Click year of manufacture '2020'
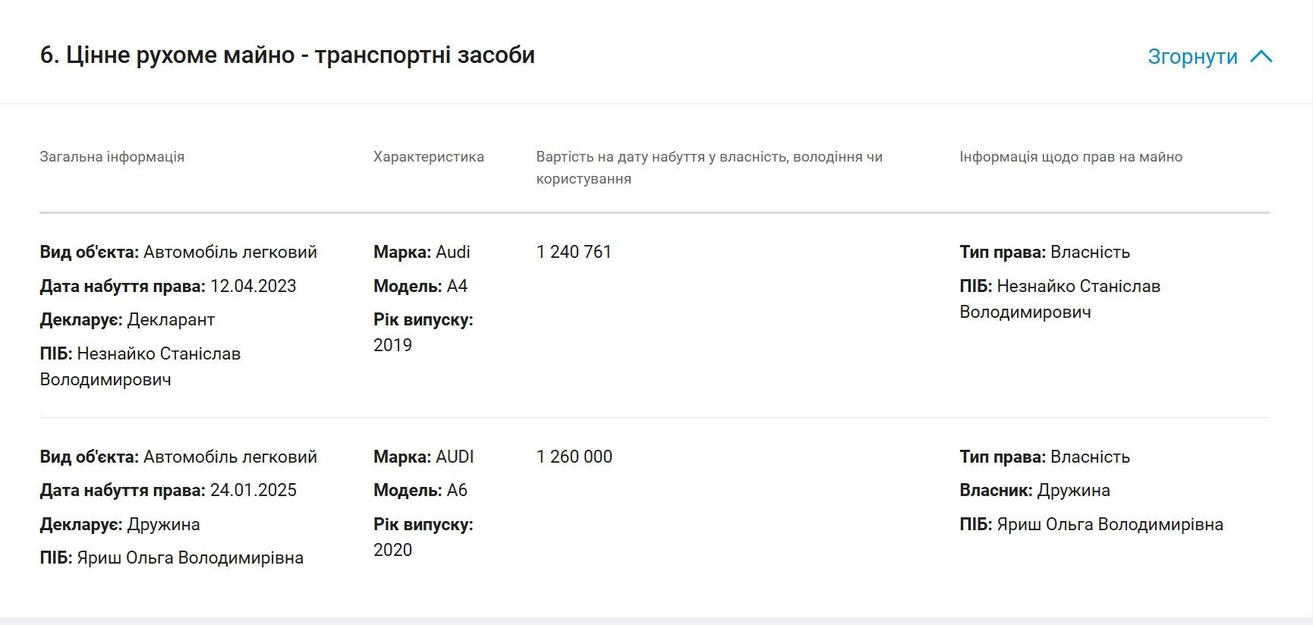This screenshot has height=625, width=1313. pyautogui.click(x=392, y=550)
